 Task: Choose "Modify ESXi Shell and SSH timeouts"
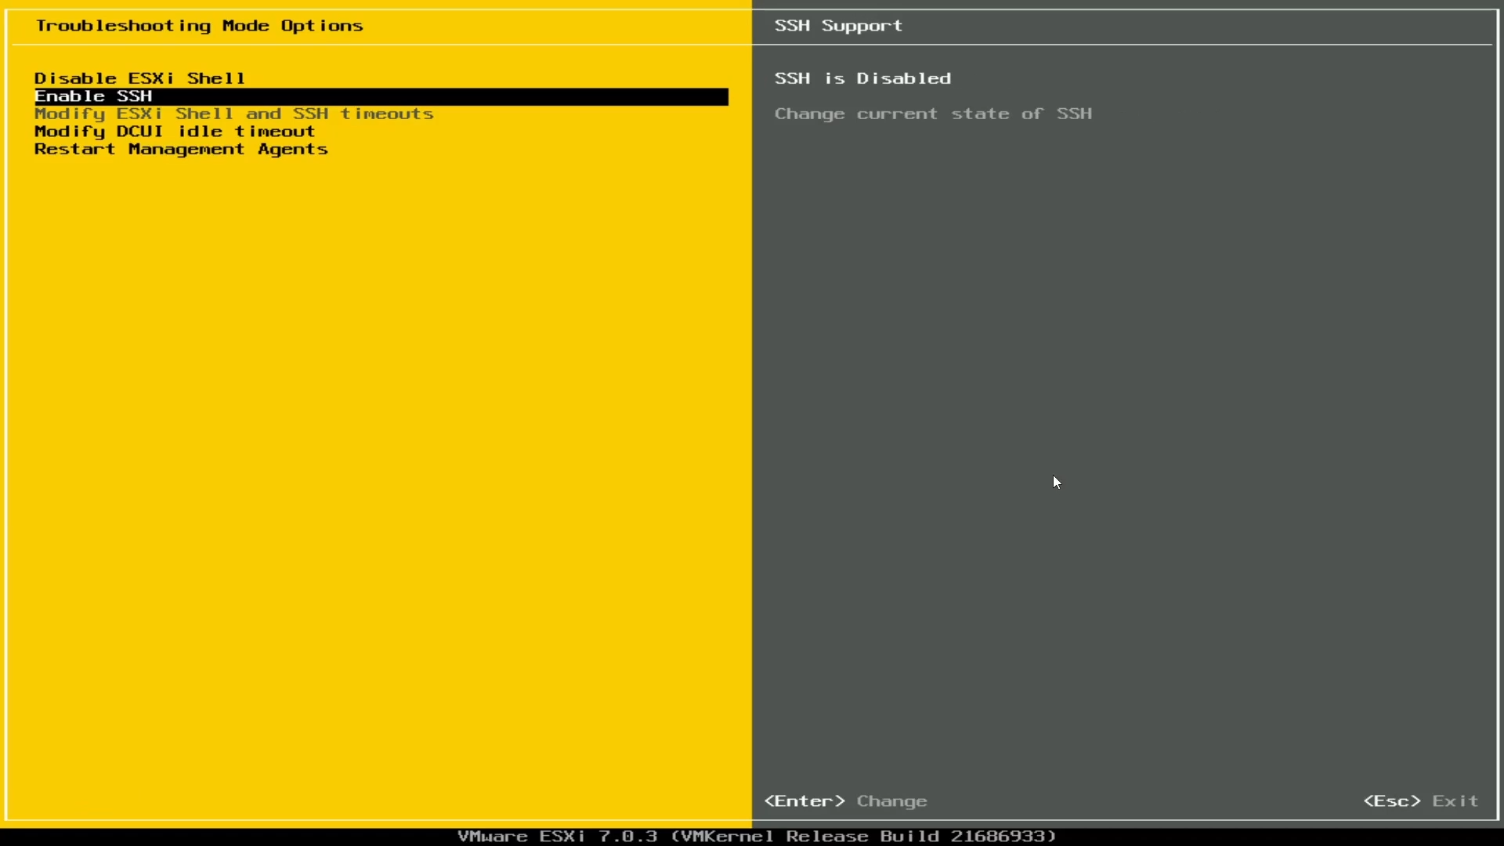coord(233,114)
